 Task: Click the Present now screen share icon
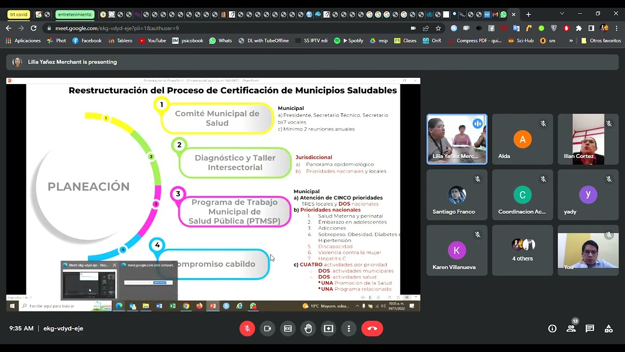329,329
